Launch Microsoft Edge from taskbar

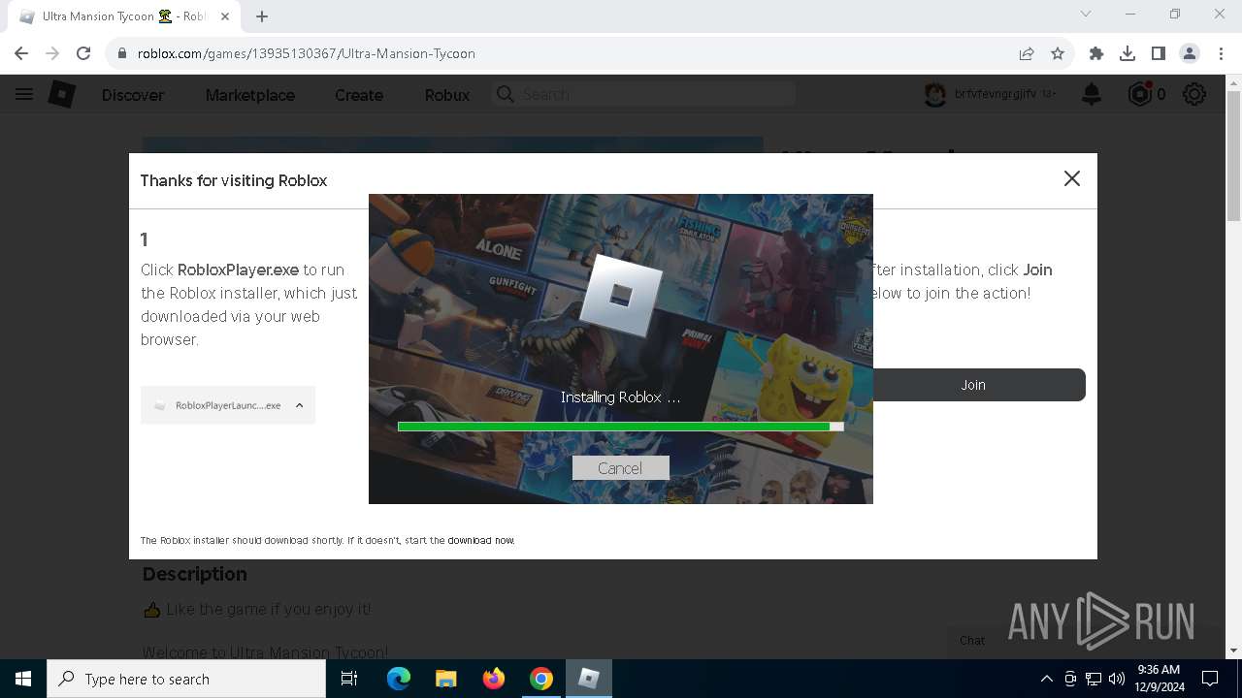(x=399, y=679)
